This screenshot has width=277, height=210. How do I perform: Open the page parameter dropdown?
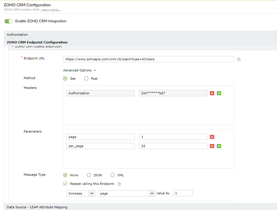click(126, 193)
